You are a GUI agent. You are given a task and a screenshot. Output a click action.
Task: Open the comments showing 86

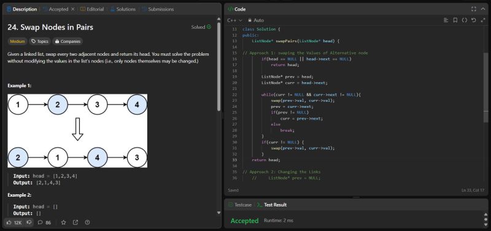pyautogui.click(x=44, y=222)
